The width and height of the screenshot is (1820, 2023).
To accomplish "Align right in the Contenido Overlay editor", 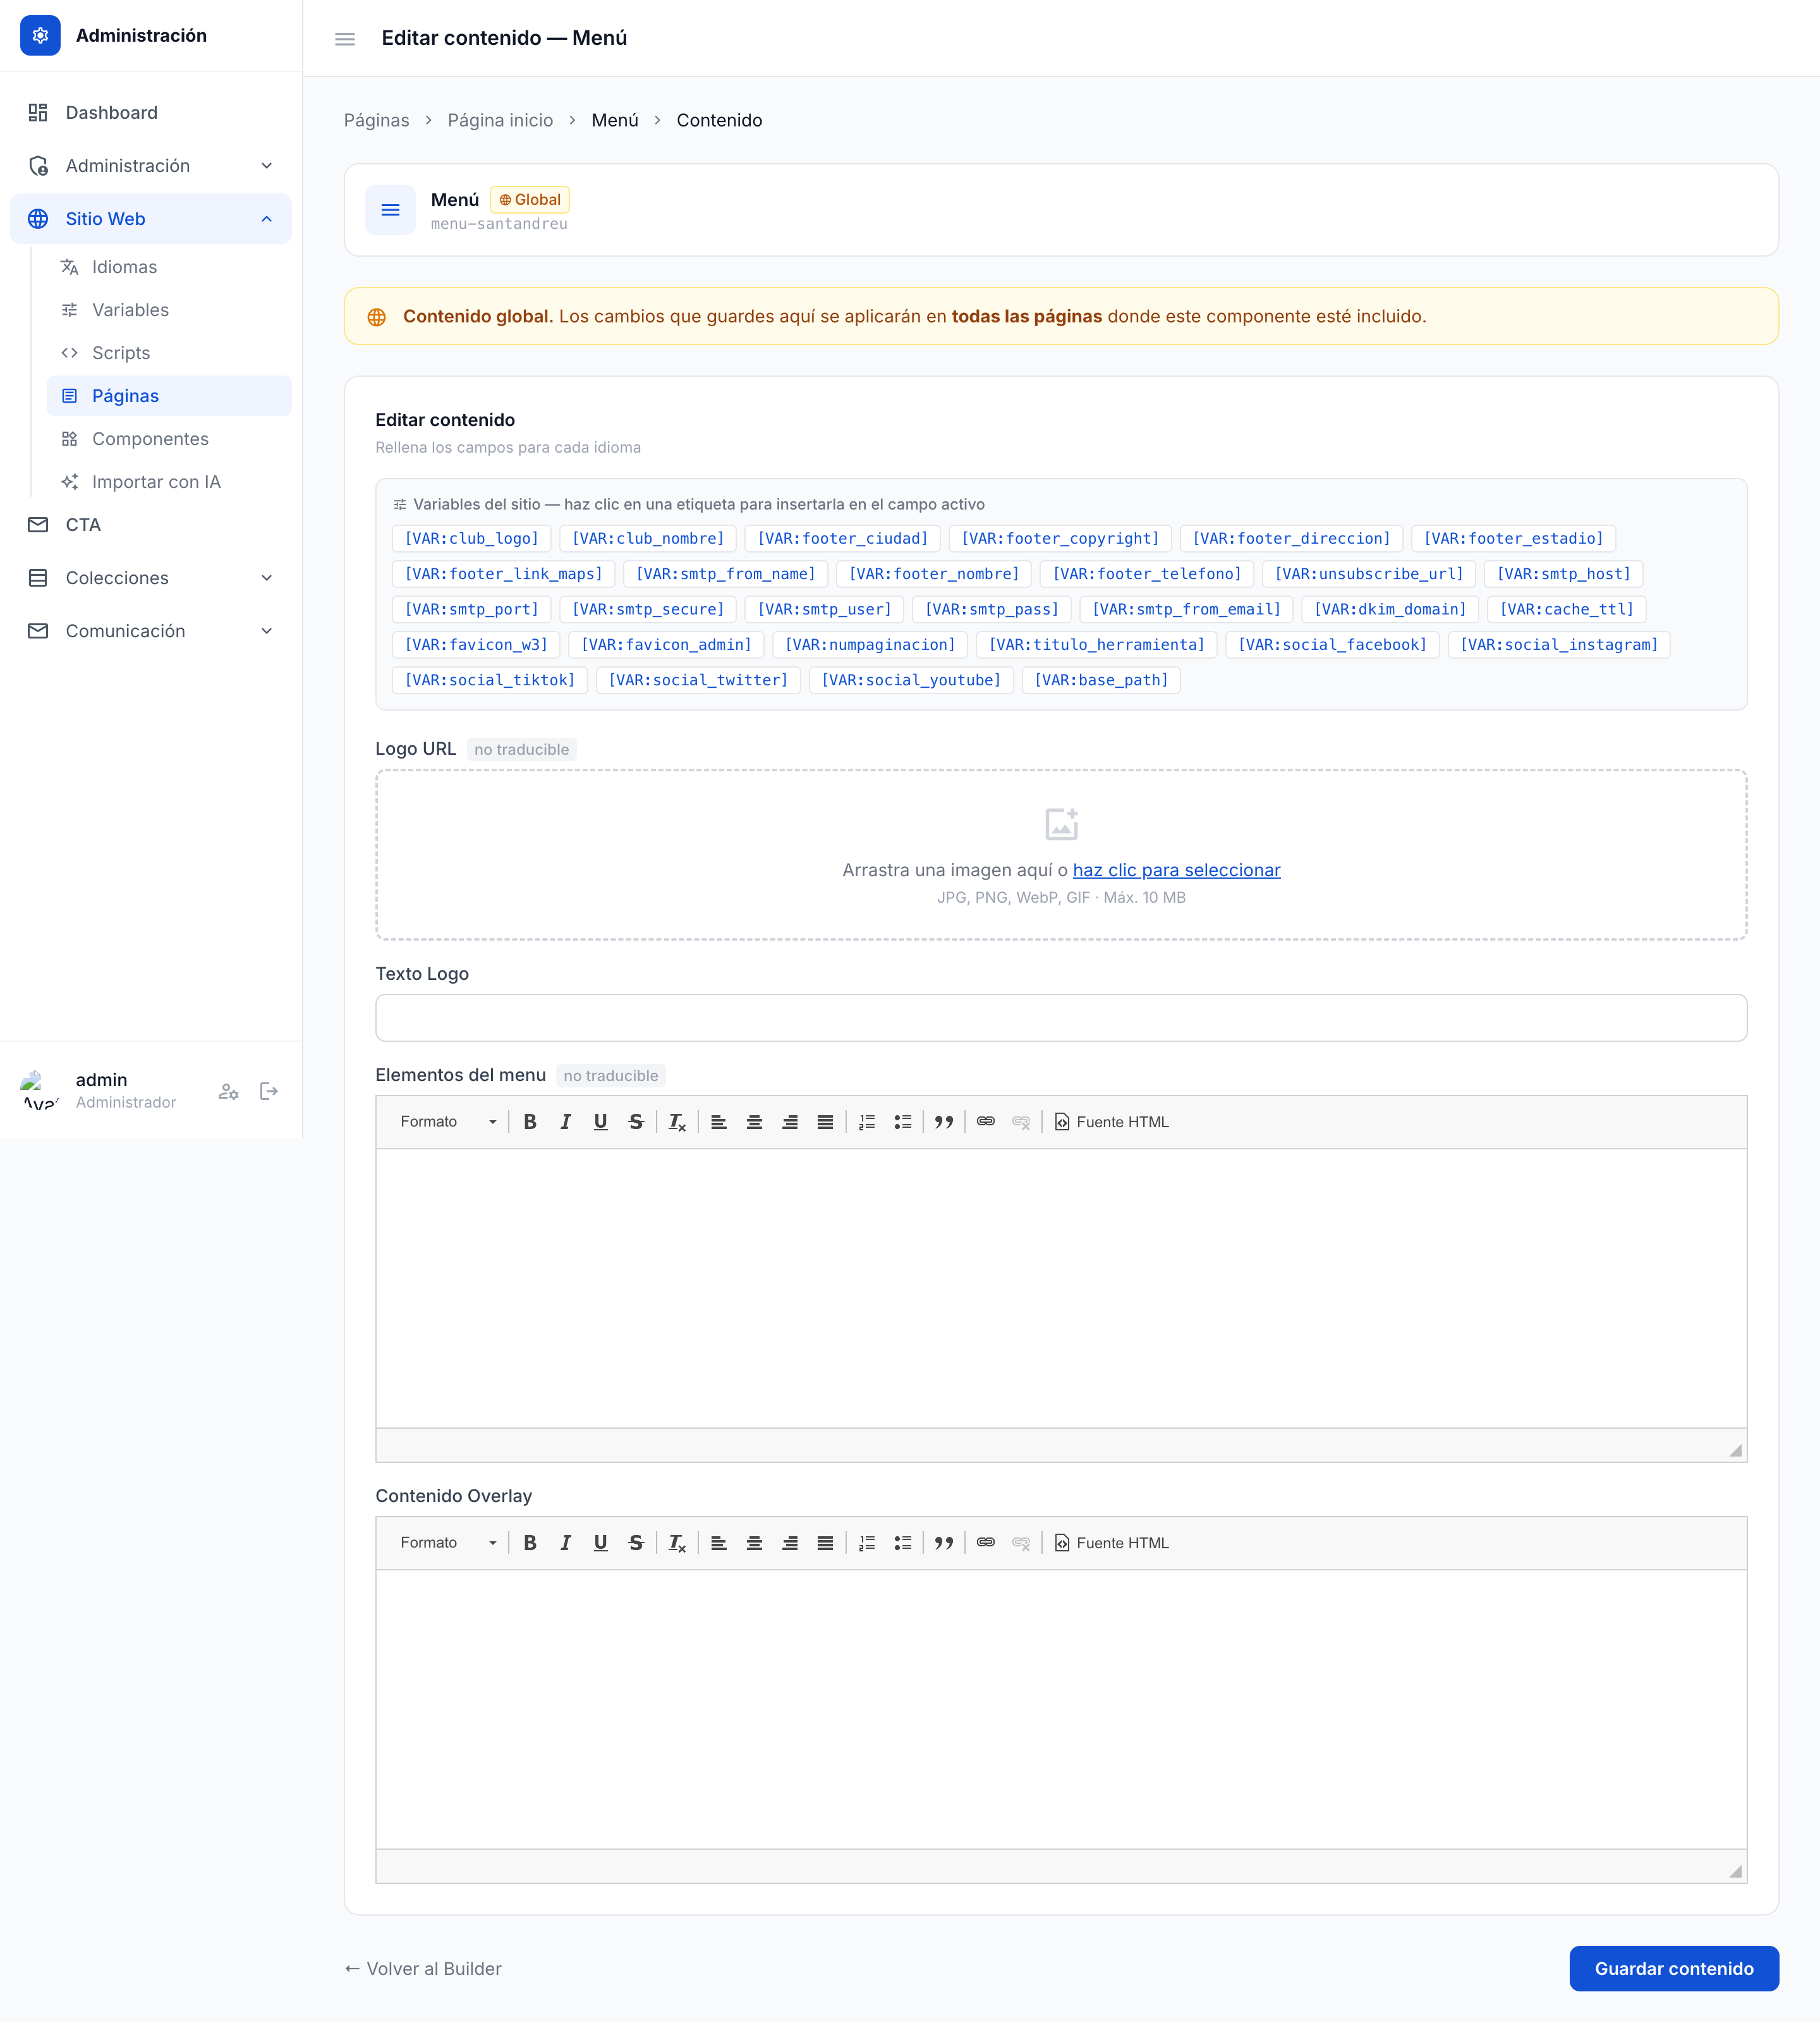I will point(790,1543).
